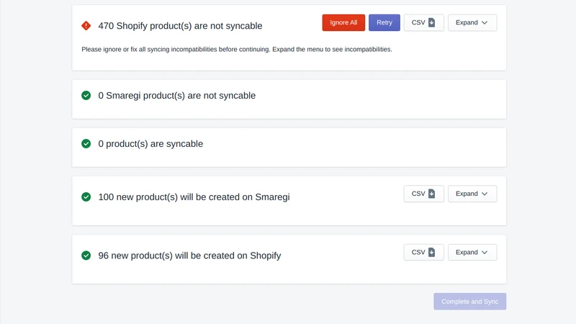Click the green check beside 96 new products
Screen dimensions: 576x324
[x=86, y=256]
